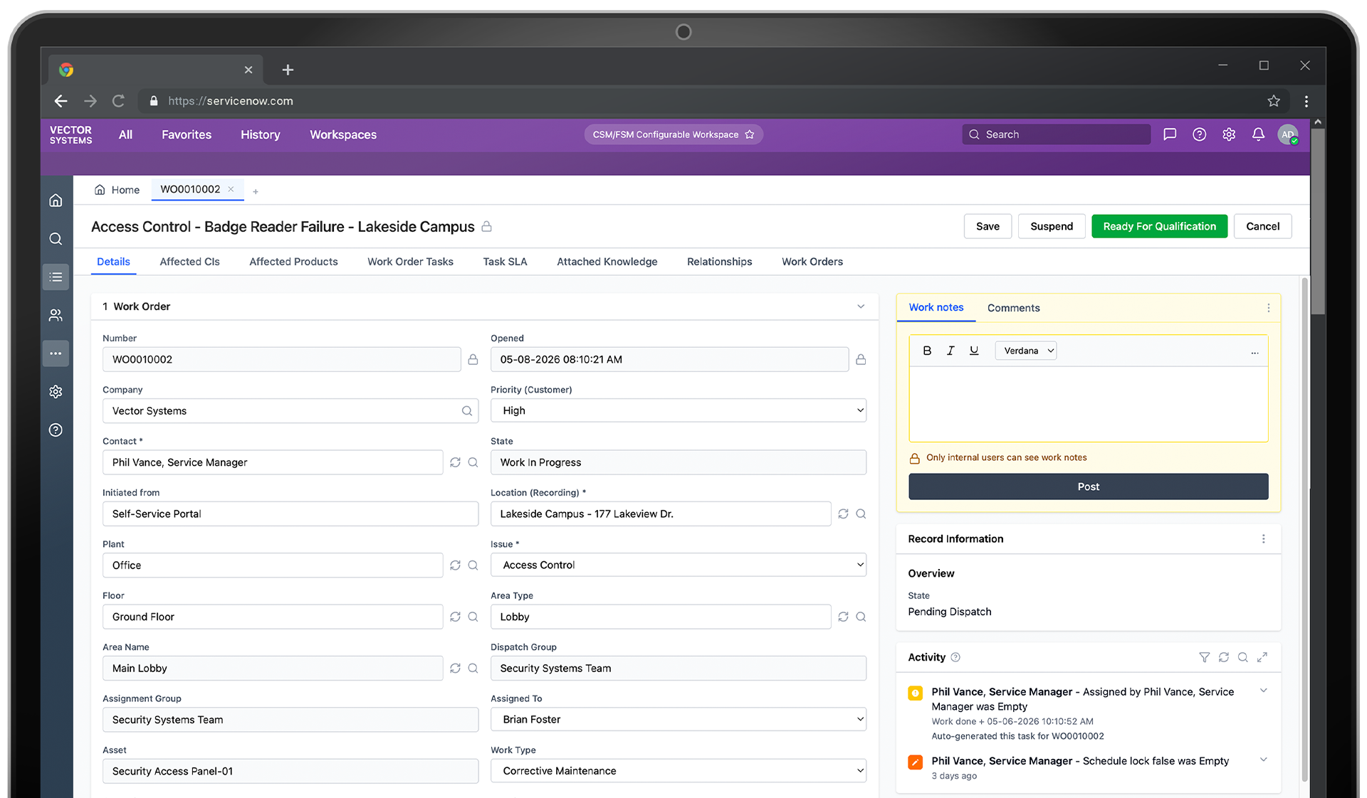Screen dimensions: 1367x798
Task: Open the Issue dropdown
Action: pos(679,565)
